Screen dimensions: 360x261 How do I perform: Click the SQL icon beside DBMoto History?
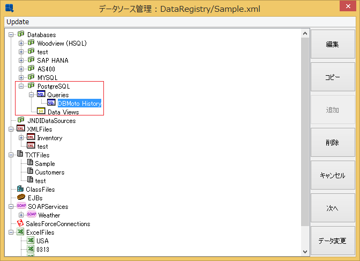[51, 103]
